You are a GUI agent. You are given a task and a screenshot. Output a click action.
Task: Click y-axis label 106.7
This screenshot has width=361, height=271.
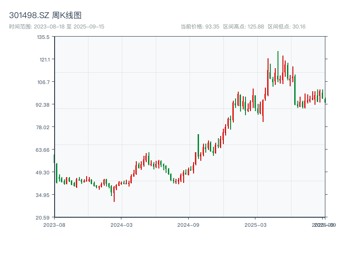coord(43,82)
